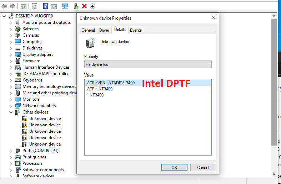Collapse the DESKTOP-VUOGFR9 root node
This screenshot has width=281, height=184.
pos(4,16)
